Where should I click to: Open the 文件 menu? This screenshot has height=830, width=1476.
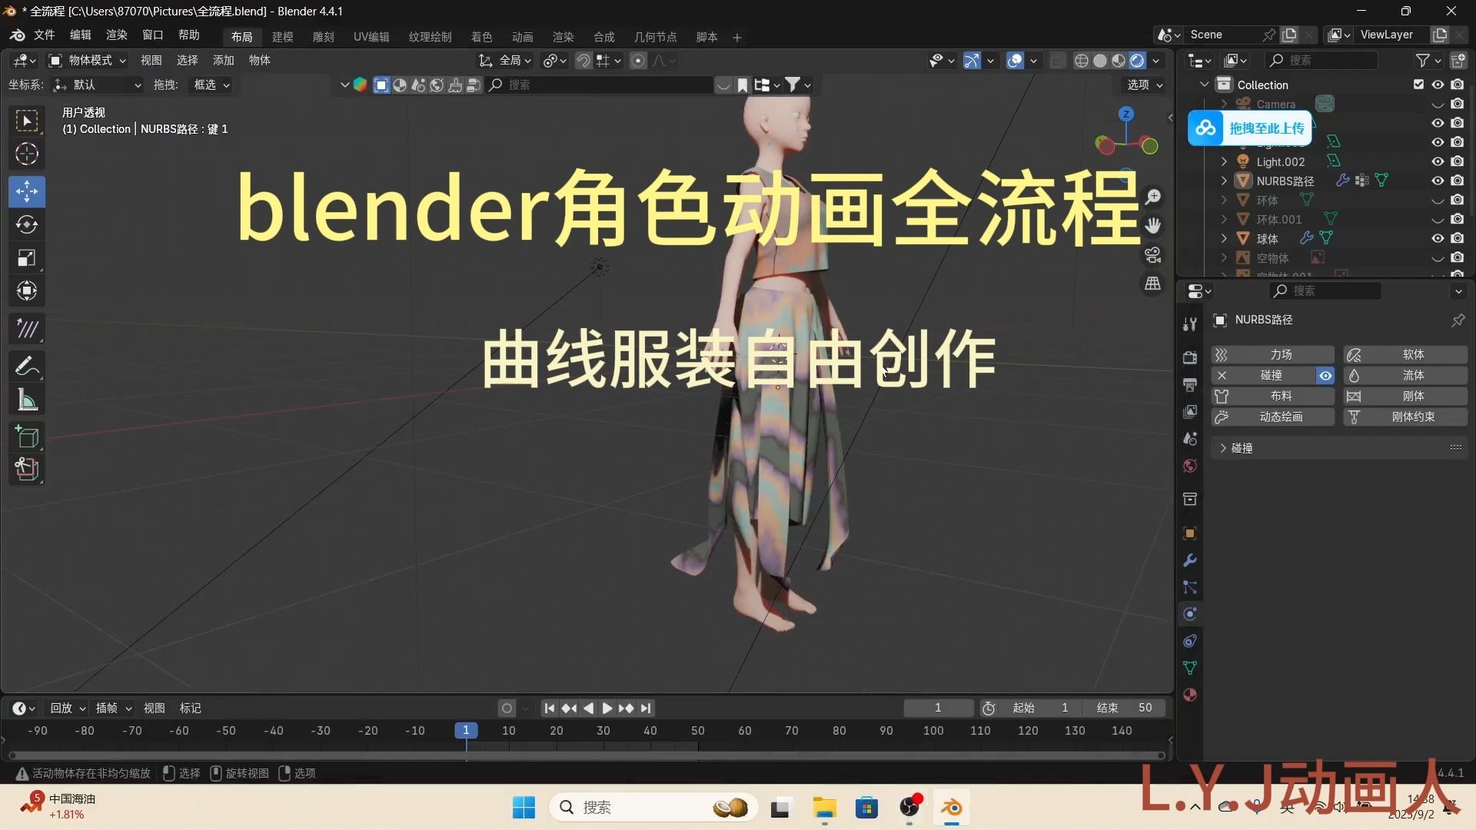[44, 35]
